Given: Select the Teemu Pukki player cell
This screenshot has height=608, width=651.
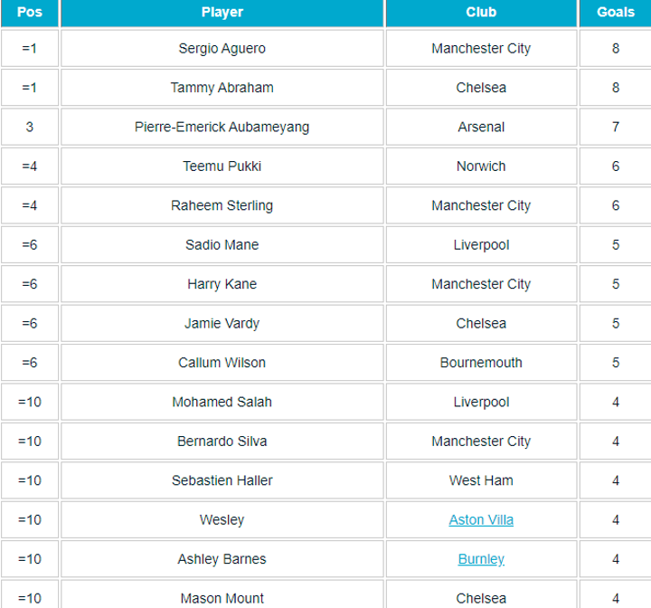Looking at the screenshot, I should point(222,166).
